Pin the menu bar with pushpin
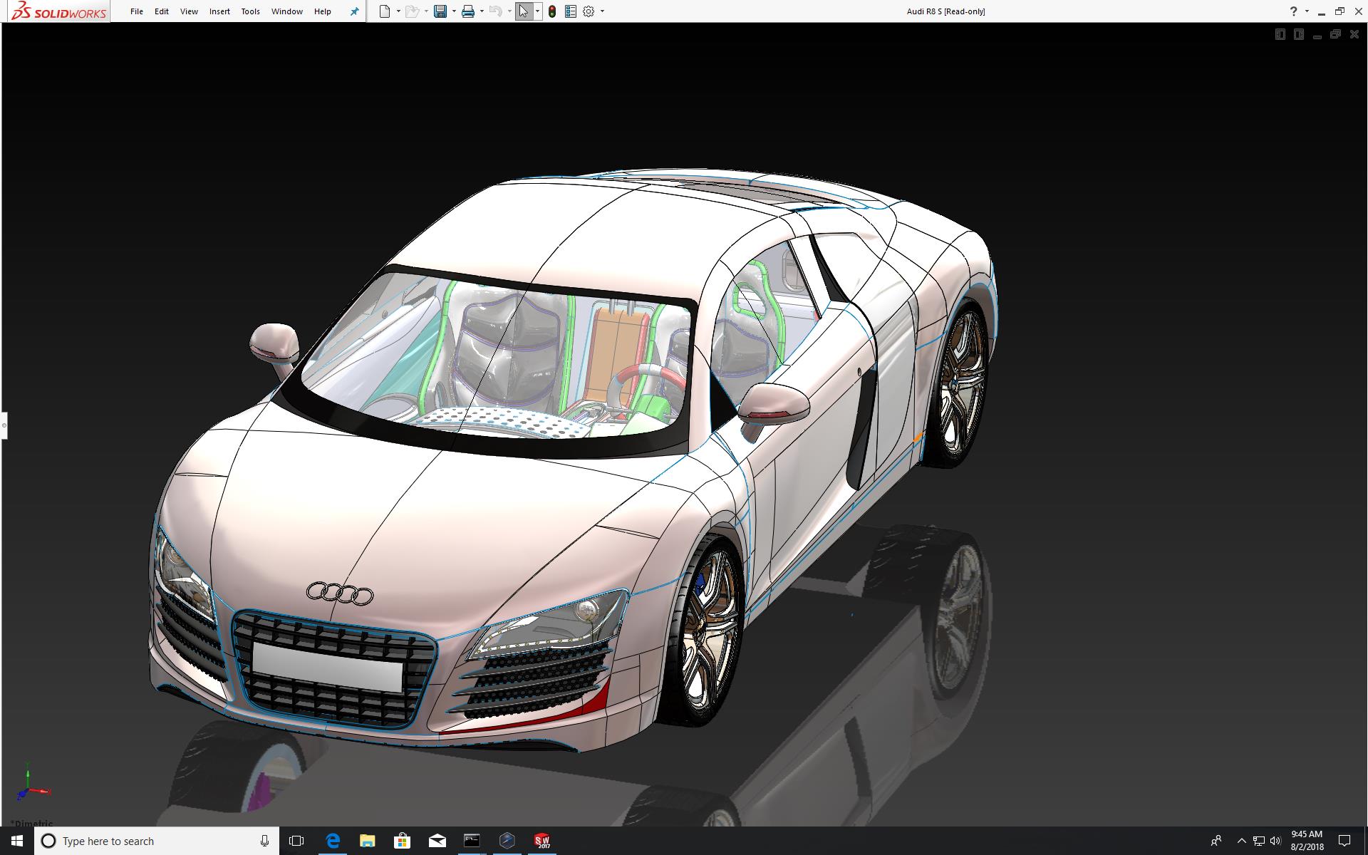The height and width of the screenshot is (855, 1368). [354, 11]
